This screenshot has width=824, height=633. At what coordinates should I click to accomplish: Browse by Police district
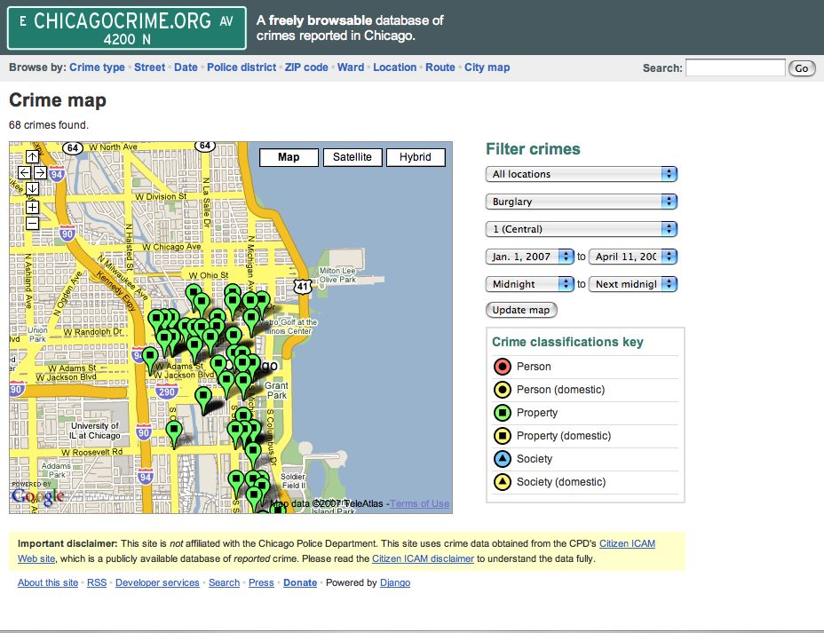242,67
